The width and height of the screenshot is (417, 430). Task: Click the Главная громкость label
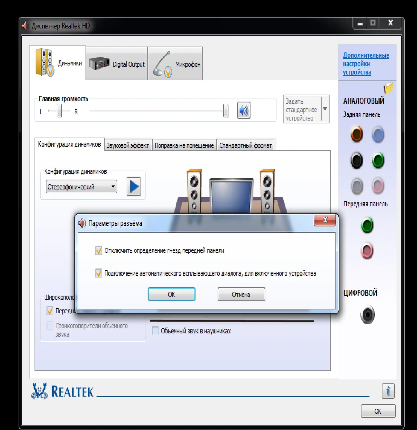[63, 99]
